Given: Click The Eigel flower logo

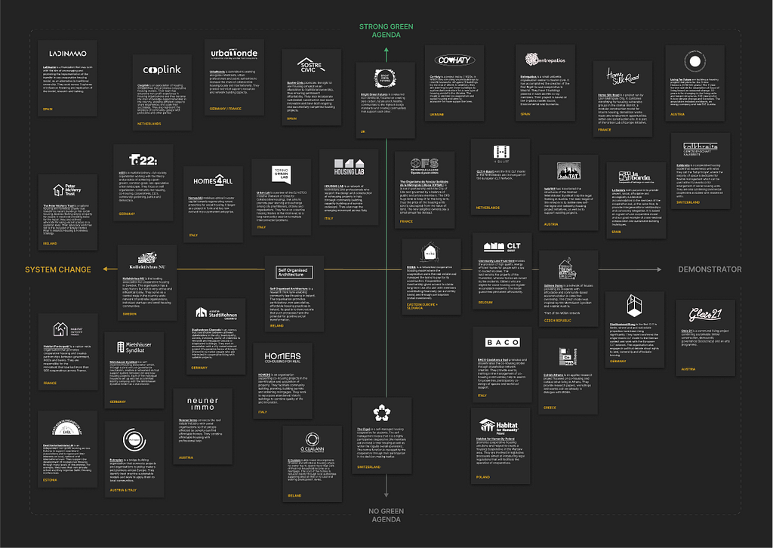Looking at the screenshot, I should (x=381, y=412).
